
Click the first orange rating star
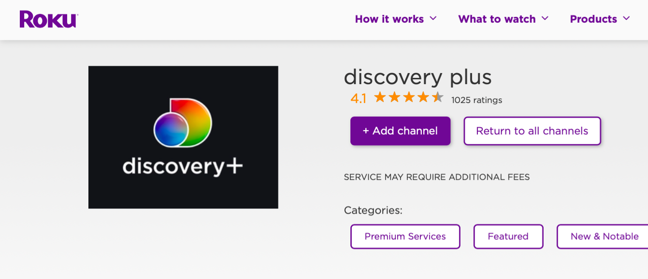coord(380,98)
